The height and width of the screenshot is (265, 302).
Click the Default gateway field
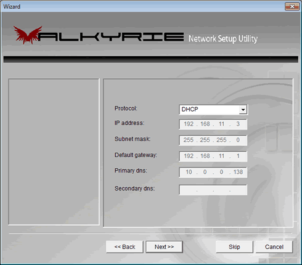tap(213, 156)
